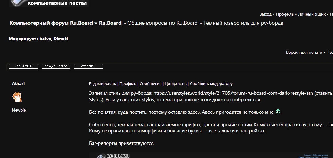Open moderator batva's profile
This screenshot has width=333, height=158.
pyautogui.click(x=45, y=39)
